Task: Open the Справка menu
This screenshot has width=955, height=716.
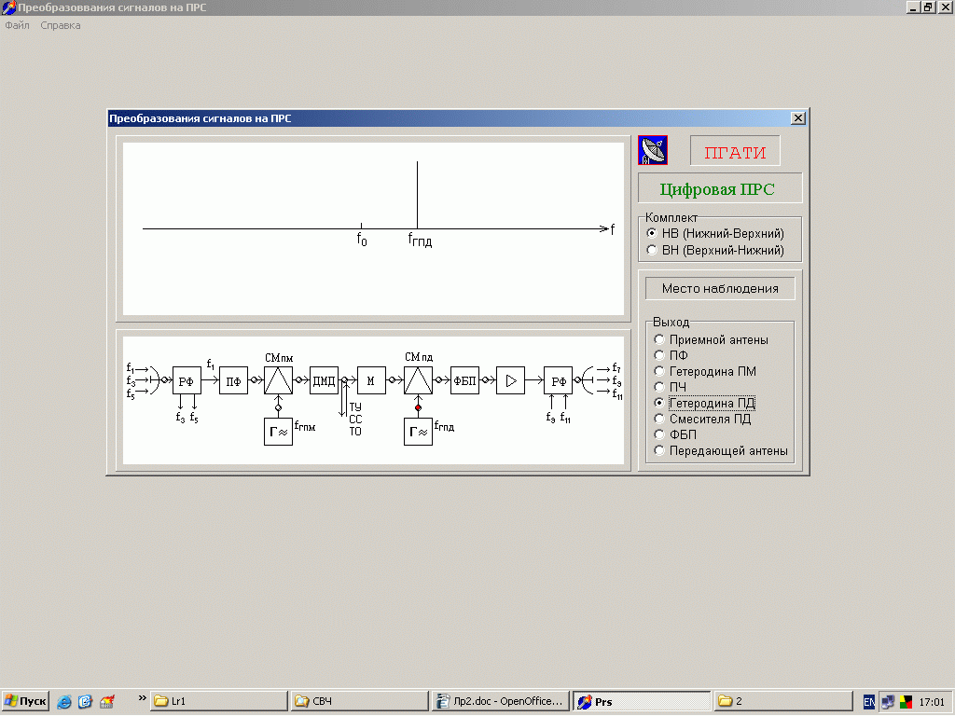Action: [x=61, y=25]
